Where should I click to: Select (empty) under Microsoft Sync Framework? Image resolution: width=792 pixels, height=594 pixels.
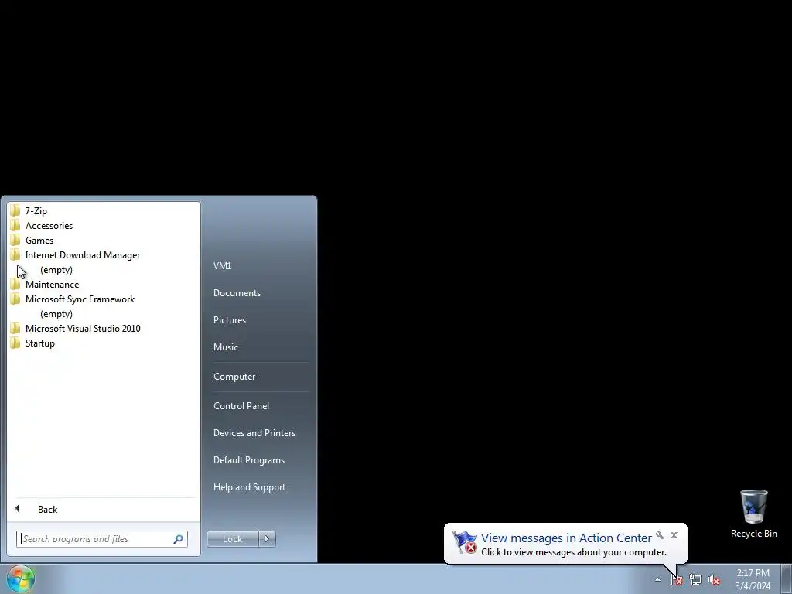tap(56, 314)
